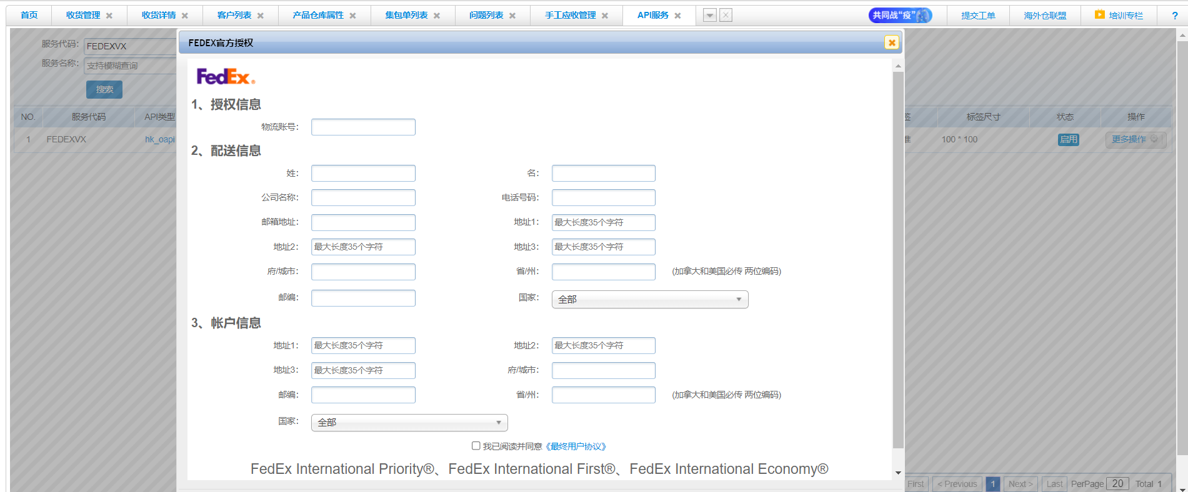Switch to the 首页 tab
This screenshot has height=492, width=1188.
(x=29, y=16)
